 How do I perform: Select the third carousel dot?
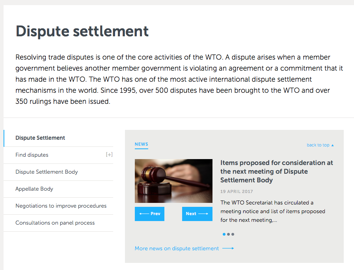[233, 234]
